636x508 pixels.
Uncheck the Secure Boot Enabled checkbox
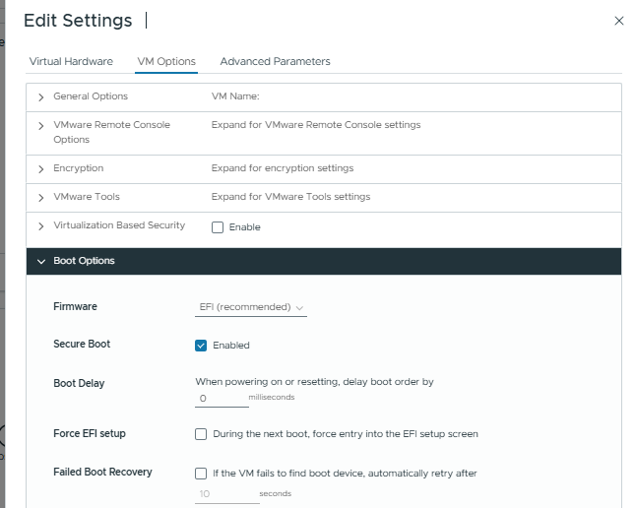(201, 346)
